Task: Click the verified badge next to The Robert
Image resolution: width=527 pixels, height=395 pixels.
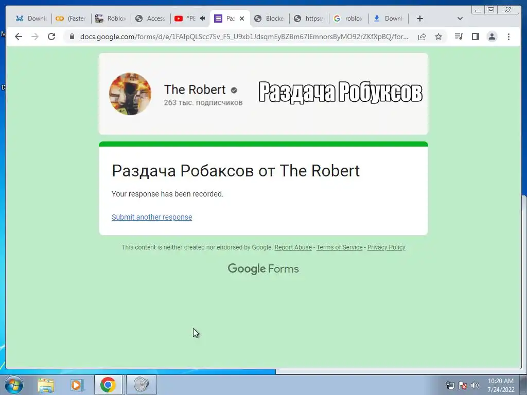Action: [234, 90]
